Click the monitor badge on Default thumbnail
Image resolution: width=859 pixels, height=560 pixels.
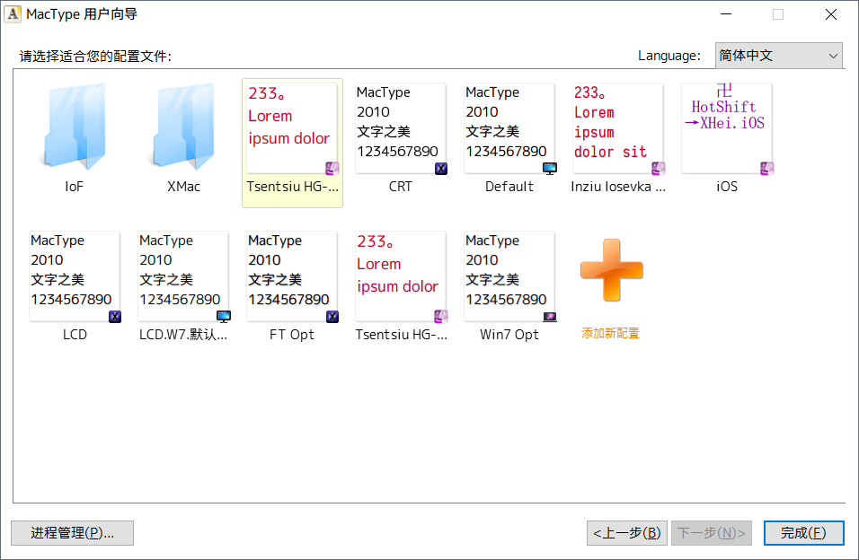pyautogui.click(x=550, y=169)
